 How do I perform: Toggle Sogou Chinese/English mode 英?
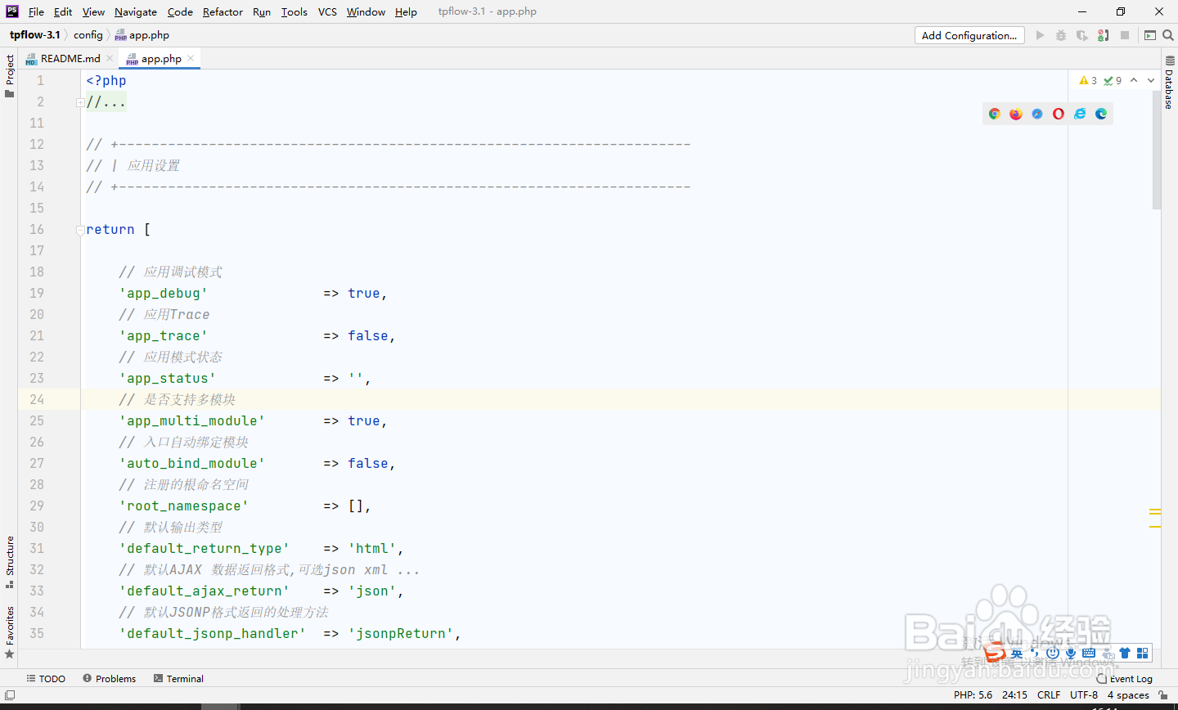(1017, 653)
